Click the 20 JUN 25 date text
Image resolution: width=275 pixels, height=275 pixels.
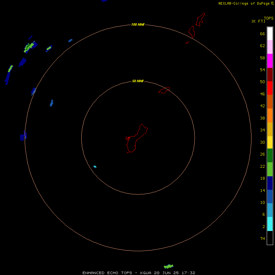(x=166, y=273)
